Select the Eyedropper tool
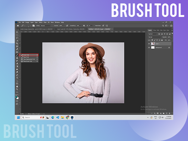This screenshot has height=141, width=188. pos(17,49)
